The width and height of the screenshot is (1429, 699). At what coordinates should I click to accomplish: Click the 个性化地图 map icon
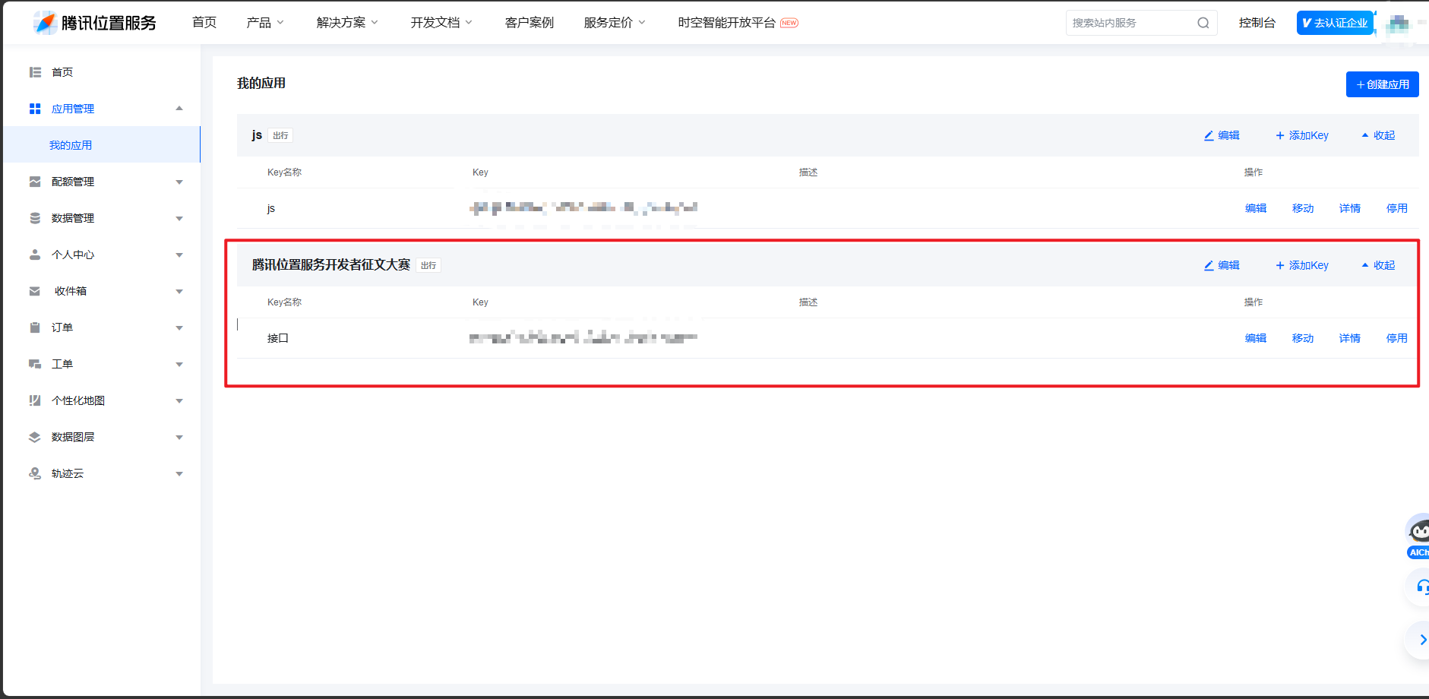click(35, 400)
